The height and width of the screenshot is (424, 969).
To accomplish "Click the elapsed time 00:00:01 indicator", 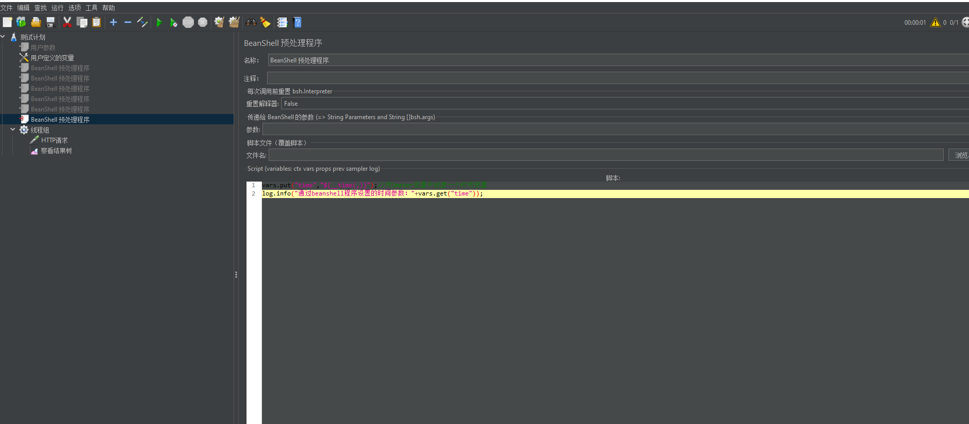I will tap(915, 23).
